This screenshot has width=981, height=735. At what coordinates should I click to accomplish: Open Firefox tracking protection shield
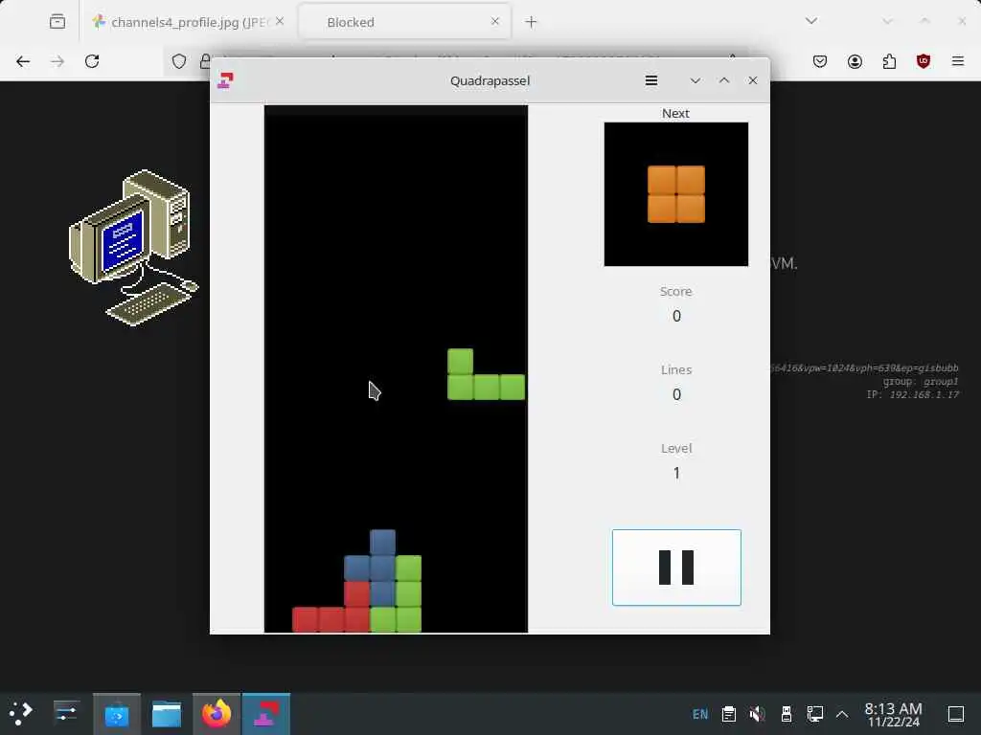click(x=179, y=61)
